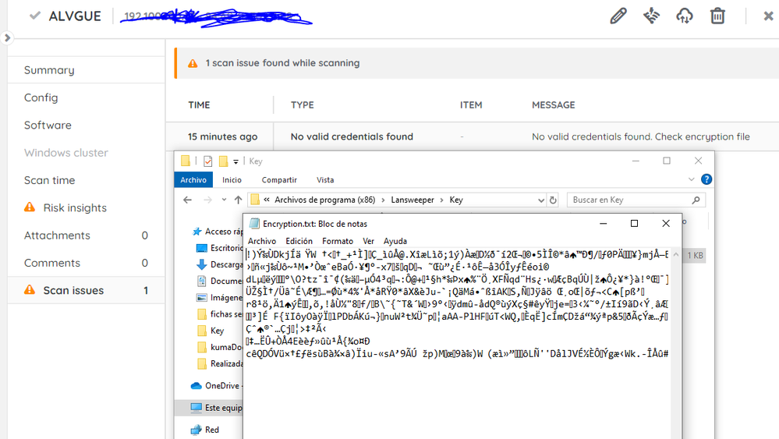779x439 pixels.
Task: Click the cloud sync icon
Action: pyautogui.click(x=684, y=16)
